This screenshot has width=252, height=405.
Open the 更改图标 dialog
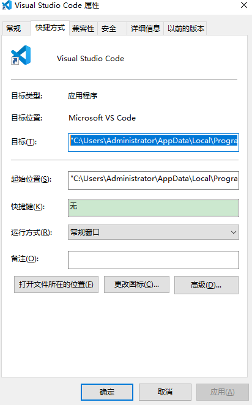[136, 284]
